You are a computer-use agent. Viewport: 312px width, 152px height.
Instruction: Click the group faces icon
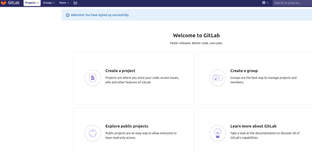coord(218,78)
